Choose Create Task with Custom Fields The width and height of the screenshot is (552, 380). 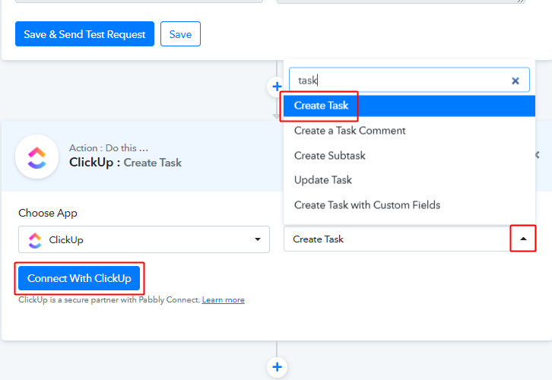(409, 204)
